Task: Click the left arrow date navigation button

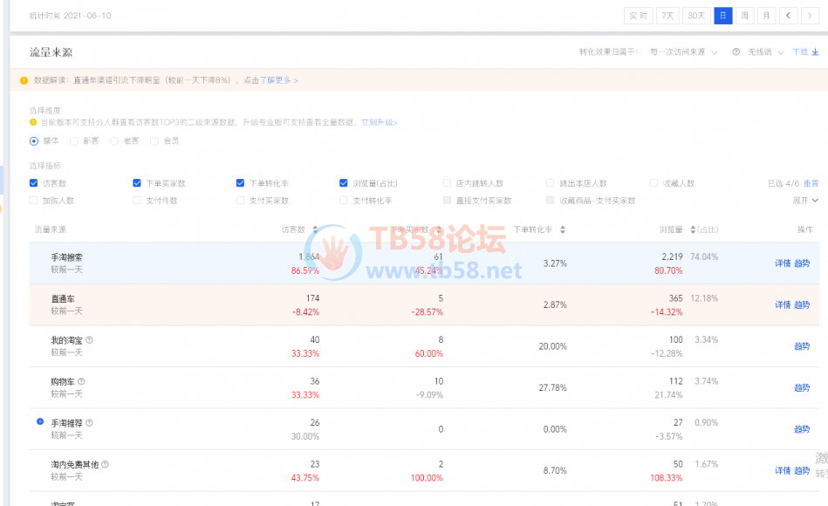Action: pos(788,15)
